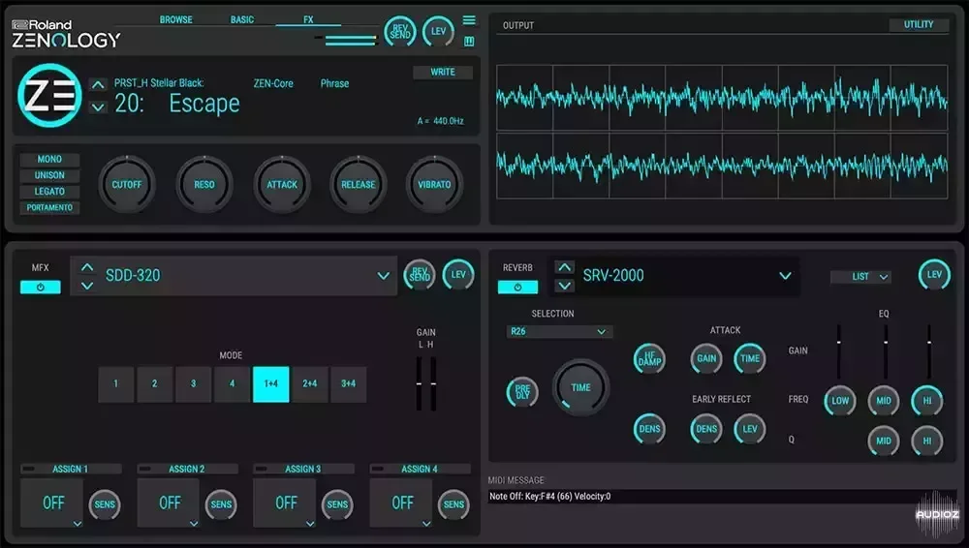
Task: Click the EQ FREQ MID knob
Action: click(884, 400)
